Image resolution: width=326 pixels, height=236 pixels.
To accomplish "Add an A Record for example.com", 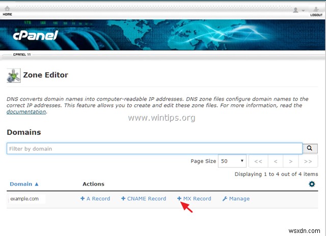I will coord(95,199).
